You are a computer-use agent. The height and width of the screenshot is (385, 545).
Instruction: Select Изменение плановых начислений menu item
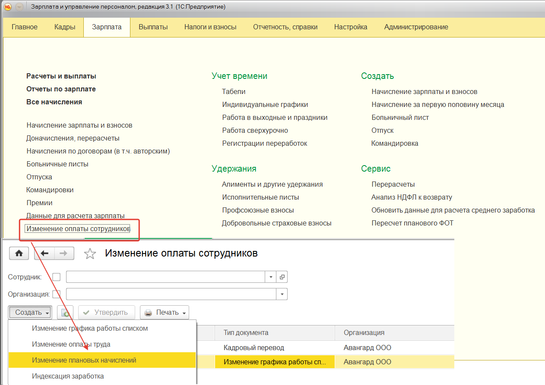tap(84, 360)
